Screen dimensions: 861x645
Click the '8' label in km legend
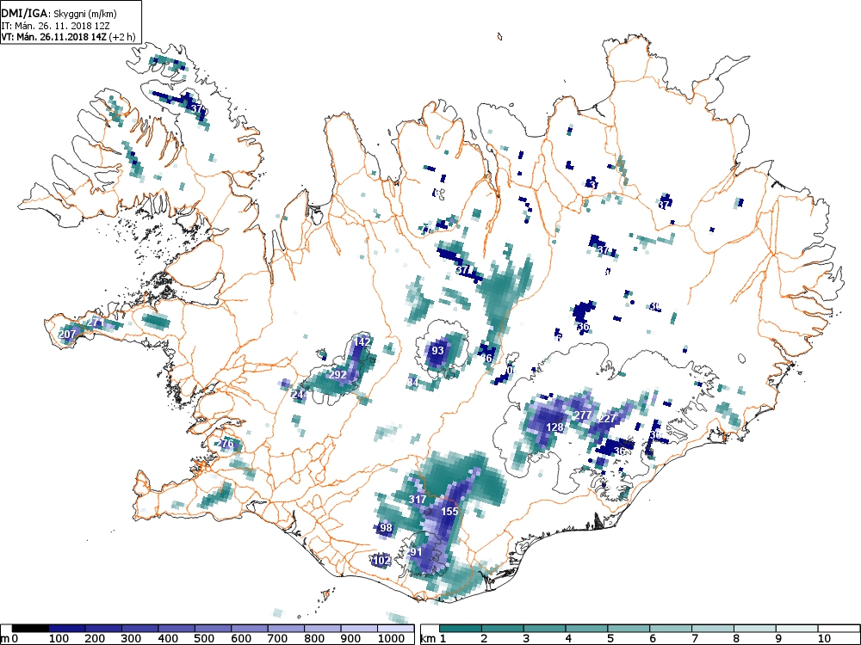tap(736, 639)
